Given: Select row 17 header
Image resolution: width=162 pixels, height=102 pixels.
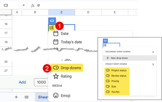Looking at the screenshot, I should (6, 33).
